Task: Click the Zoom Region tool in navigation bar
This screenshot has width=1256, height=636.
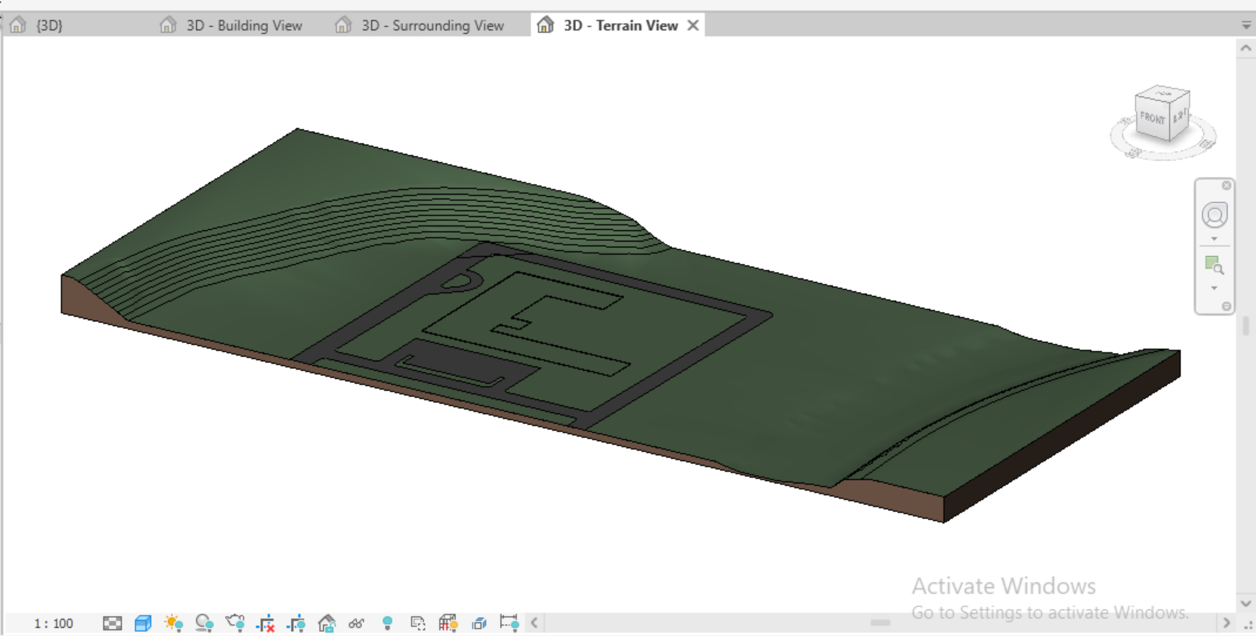Action: pos(1214,265)
